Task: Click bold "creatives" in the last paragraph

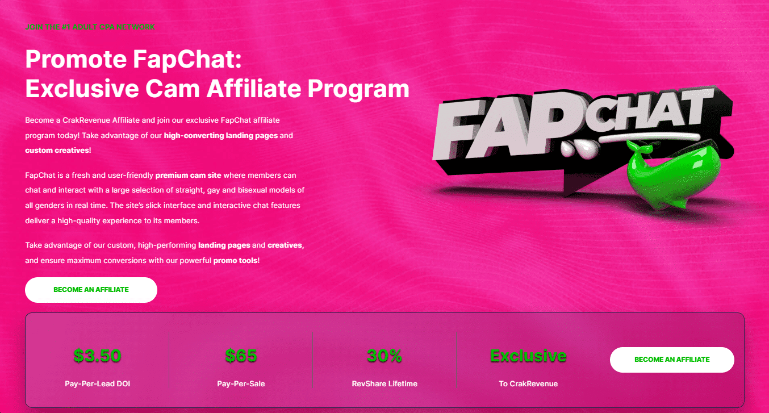Action: 285,245
